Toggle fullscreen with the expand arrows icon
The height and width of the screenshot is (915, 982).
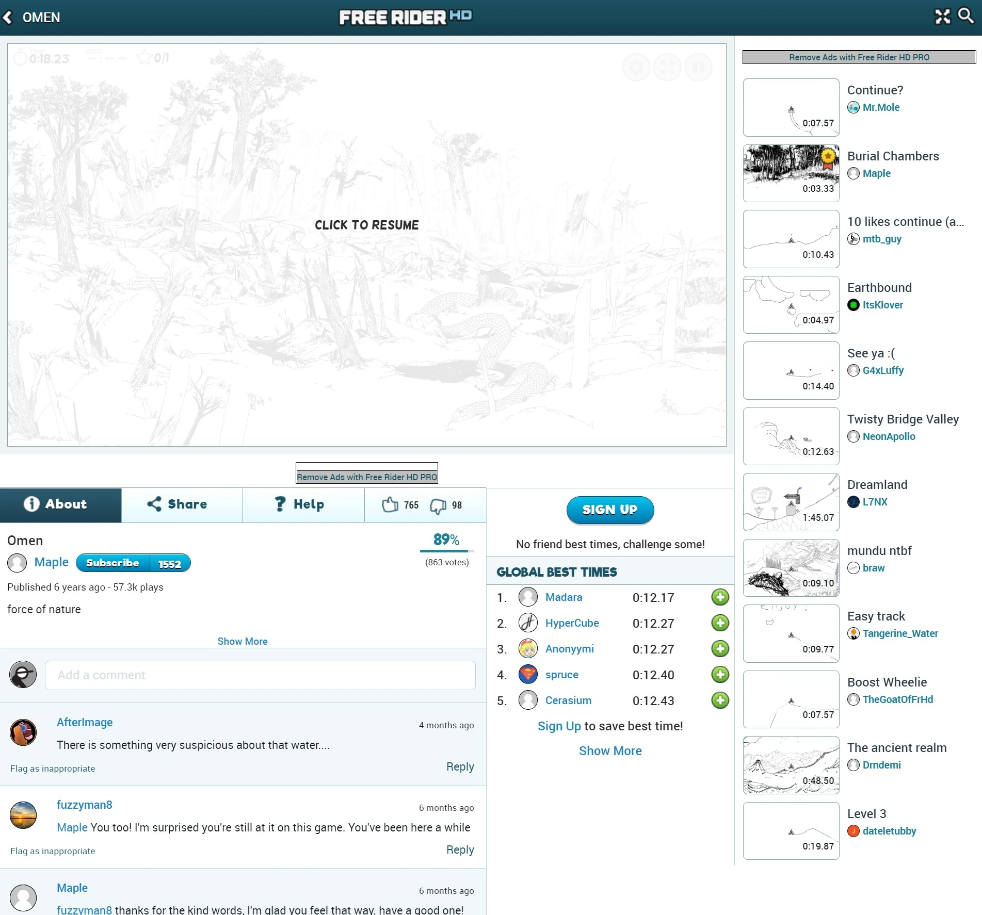(942, 17)
